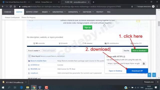This screenshot has width=160, height=90.
Task: Click the 11 contributors counter
Action: 112,43
